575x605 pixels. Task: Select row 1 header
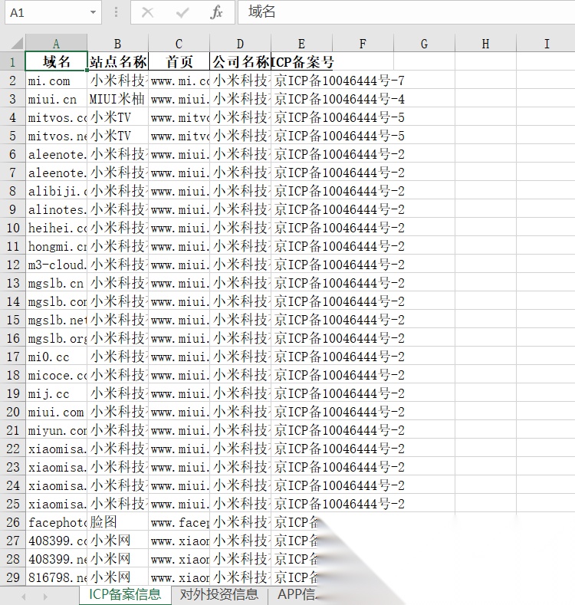click(x=12, y=62)
